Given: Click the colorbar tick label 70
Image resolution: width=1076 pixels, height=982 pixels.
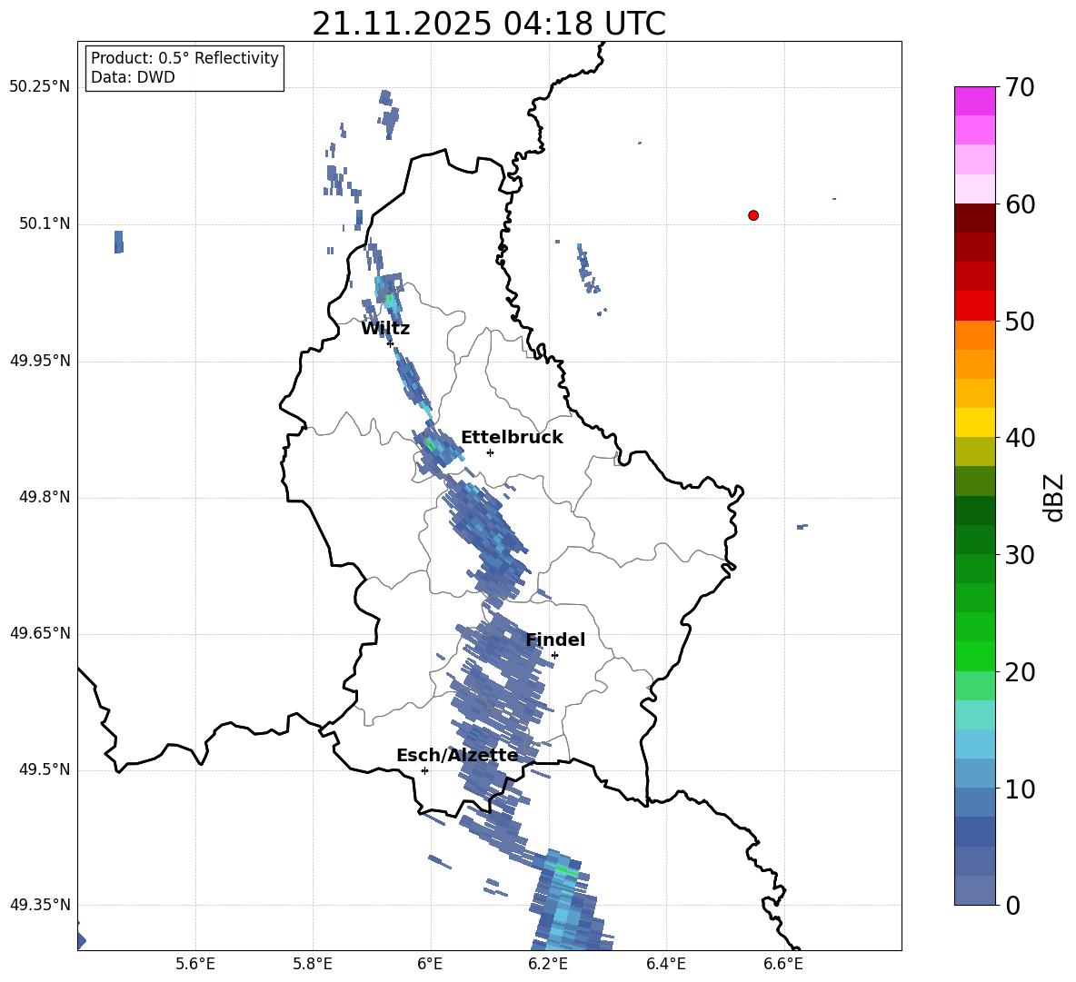Looking at the screenshot, I should pyautogui.click(x=1020, y=88).
